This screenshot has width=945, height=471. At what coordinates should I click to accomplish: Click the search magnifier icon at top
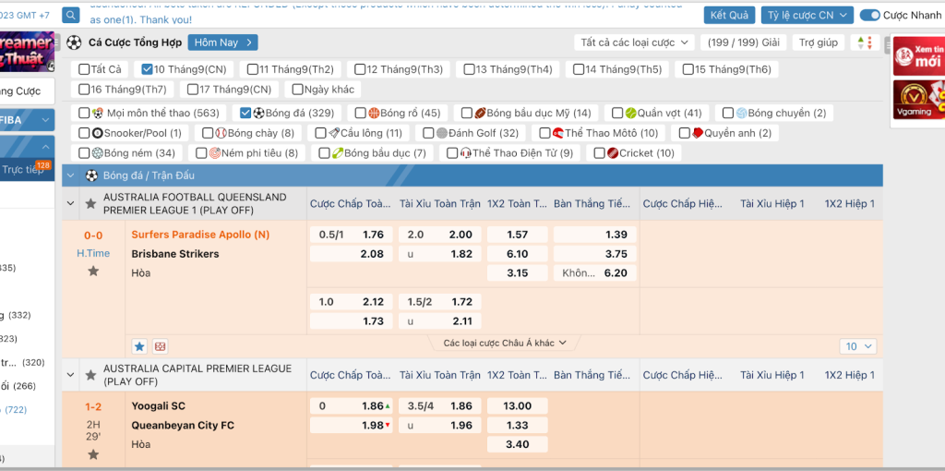tap(71, 15)
